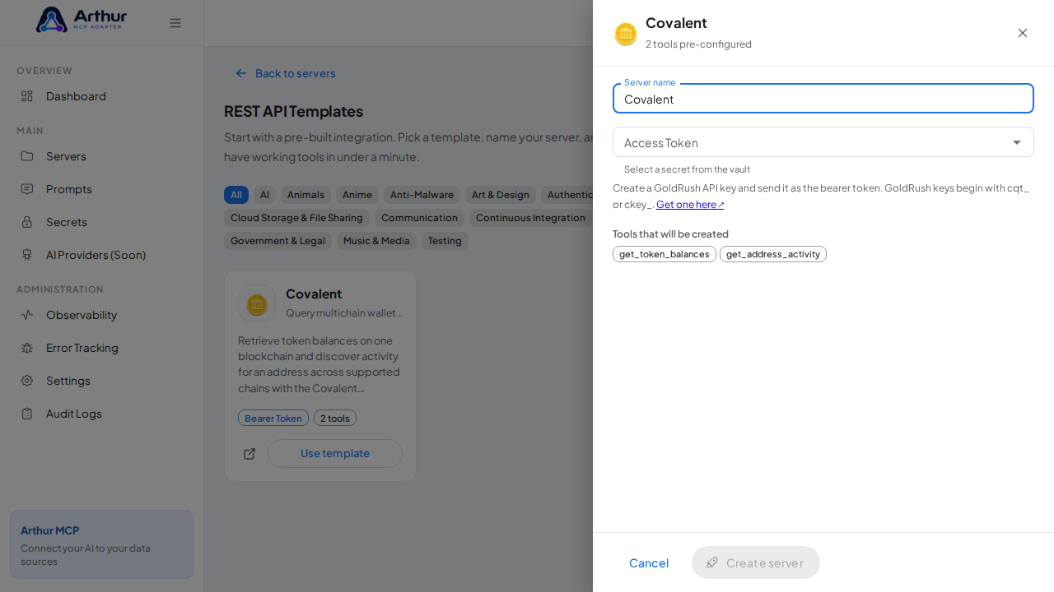Click the Dashboard grid icon
The height and width of the screenshot is (592, 1054).
point(27,96)
